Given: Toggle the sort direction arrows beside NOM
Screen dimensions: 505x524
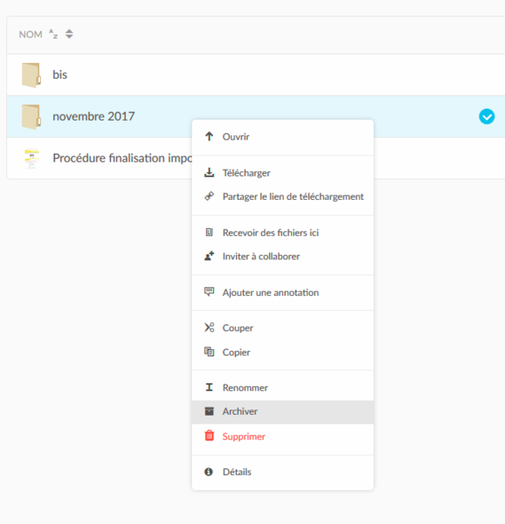Looking at the screenshot, I should tap(69, 34).
